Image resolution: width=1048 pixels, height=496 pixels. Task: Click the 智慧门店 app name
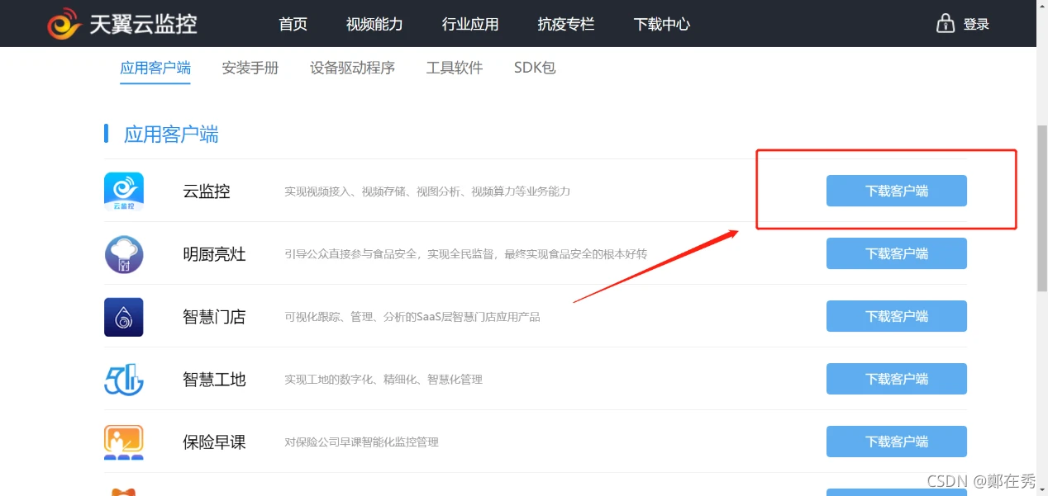tap(214, 317)
